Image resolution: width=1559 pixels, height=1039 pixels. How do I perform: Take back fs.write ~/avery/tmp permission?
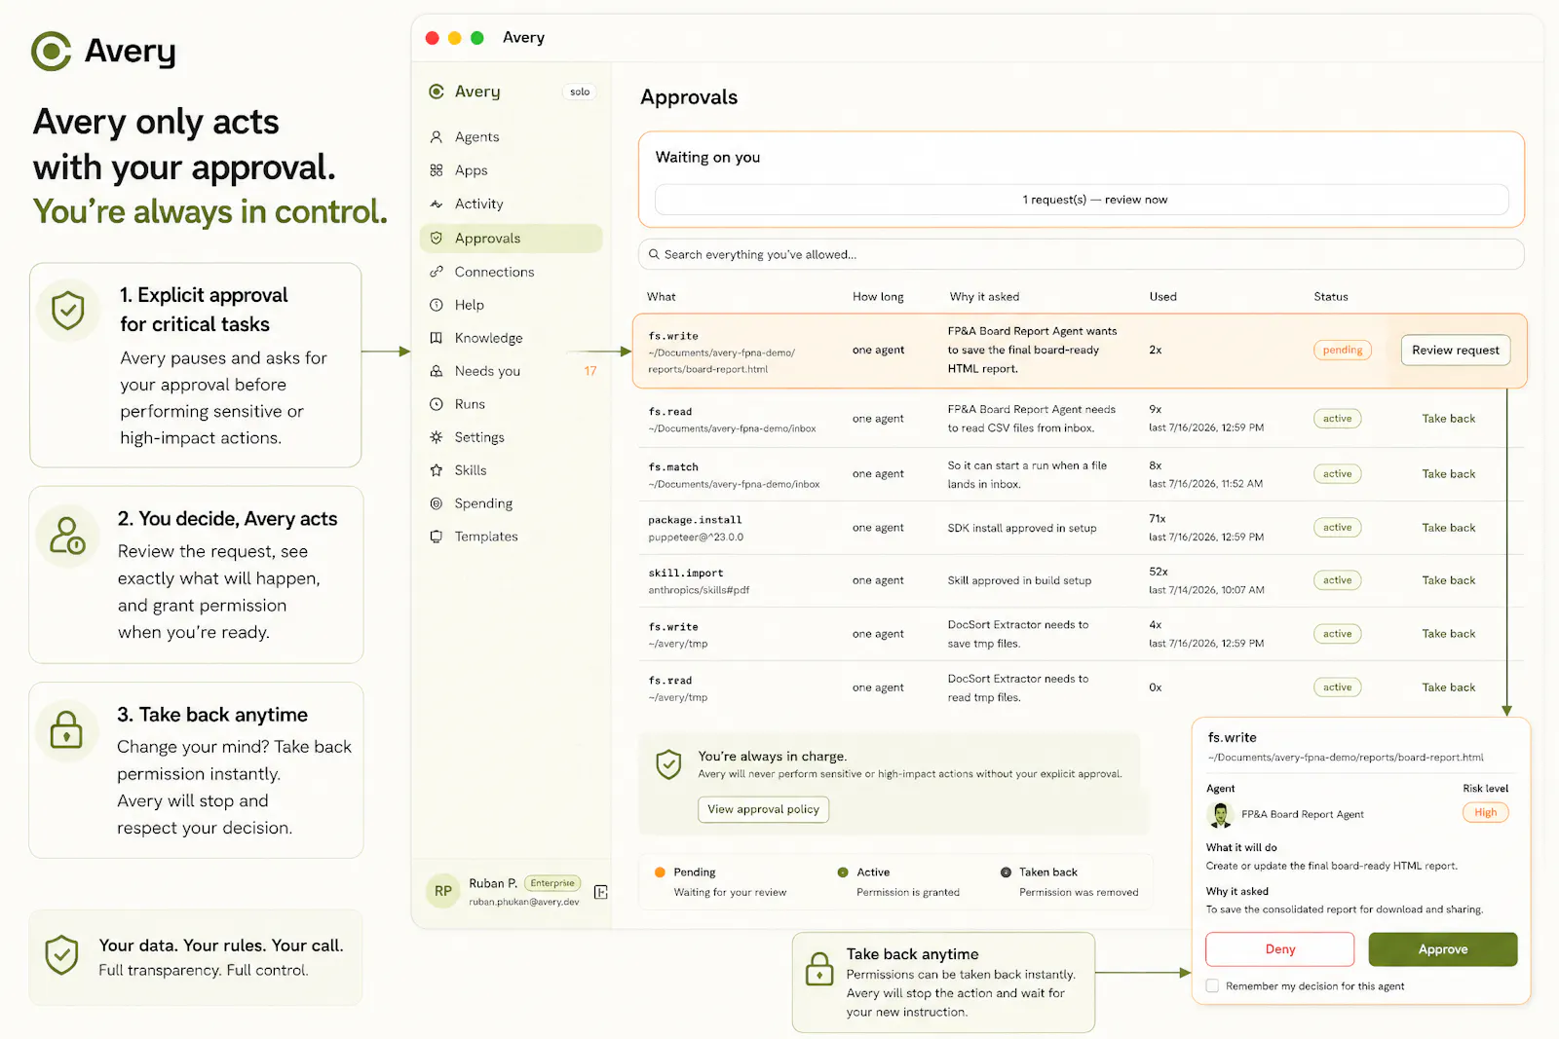pos(1449,634)
